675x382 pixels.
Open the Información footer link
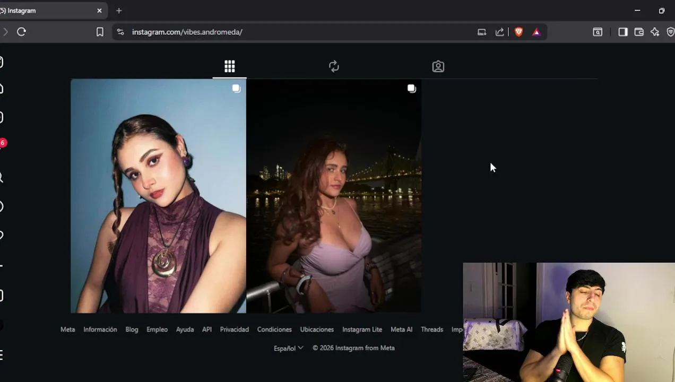coord(100,329)
